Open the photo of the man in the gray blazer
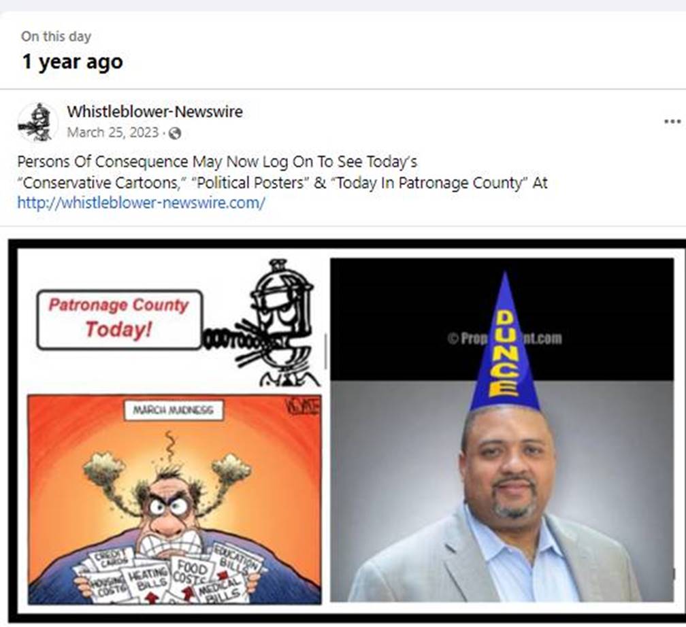The image size is (686, 627). coord(502,430)
